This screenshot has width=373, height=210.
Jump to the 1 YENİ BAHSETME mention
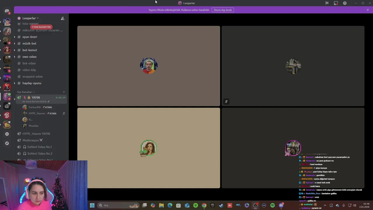click(x=41, y=27)
